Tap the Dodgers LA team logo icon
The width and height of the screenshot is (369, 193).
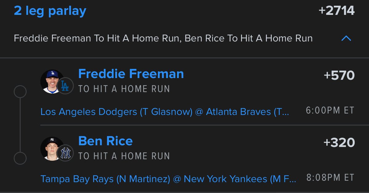click(65, 86)
